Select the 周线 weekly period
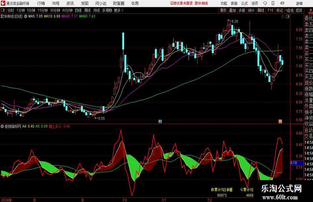Image resolution: width=313 pixels, height=202 pixels. (87, 10)
